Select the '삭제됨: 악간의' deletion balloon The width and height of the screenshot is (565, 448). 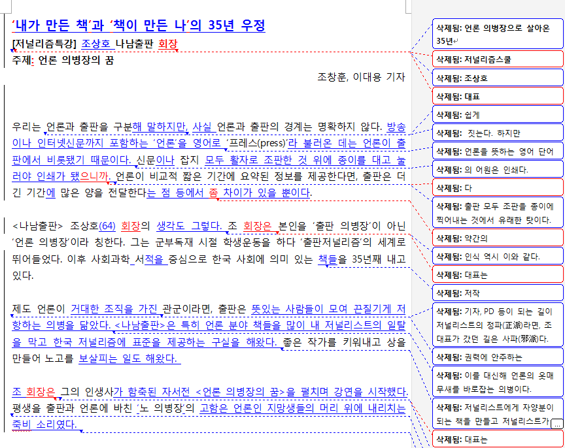496,238
